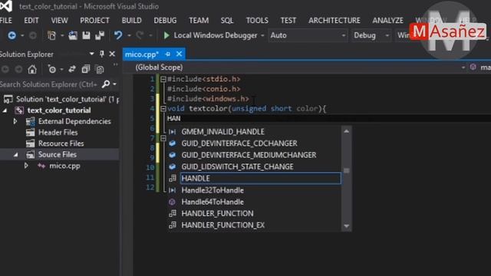Screen dimensions: 491x276
Task: Select Header Files folder
Action: pyautogui.click(x=58, y=133)
